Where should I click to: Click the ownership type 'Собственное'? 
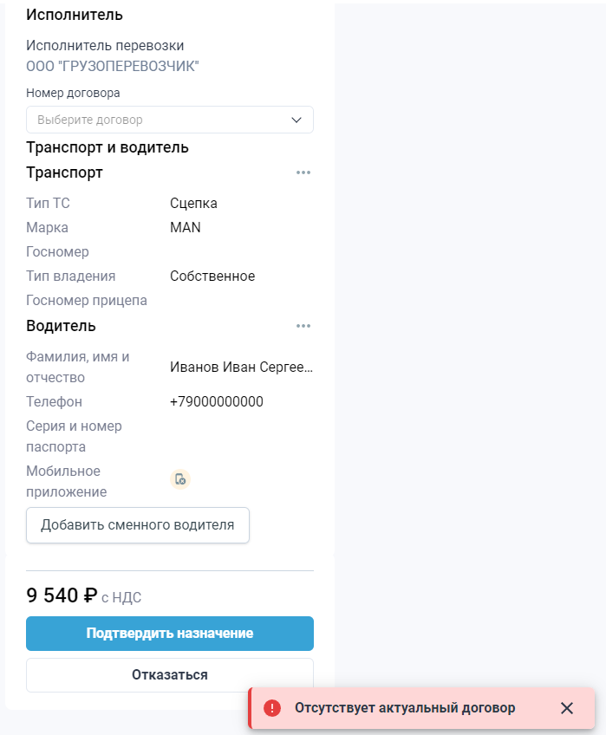coord(212,276)
